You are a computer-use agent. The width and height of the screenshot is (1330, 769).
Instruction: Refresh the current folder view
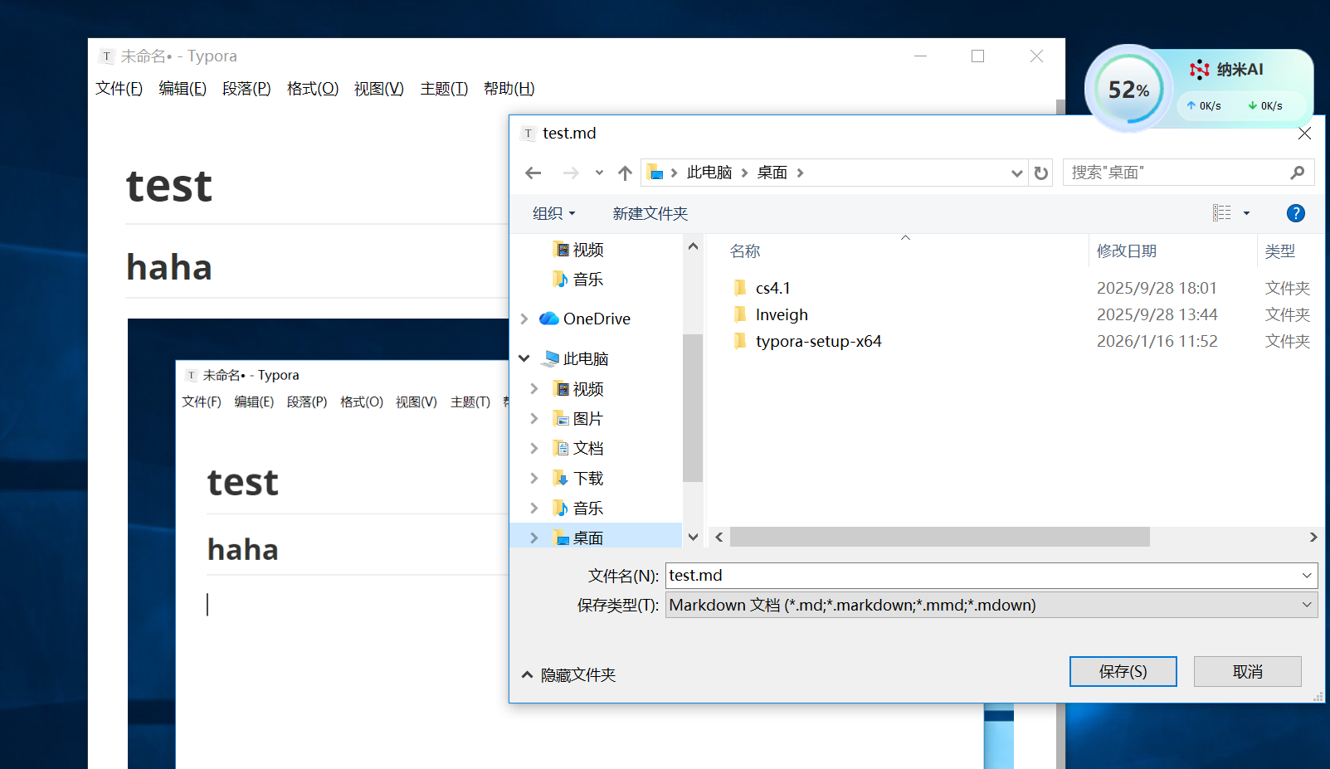[x=1040, y=173]
